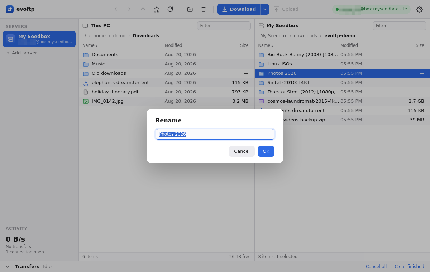
Task: Click evoftp-demo breadcrumb
Action: pyautogui.click(x=340, y=36)
